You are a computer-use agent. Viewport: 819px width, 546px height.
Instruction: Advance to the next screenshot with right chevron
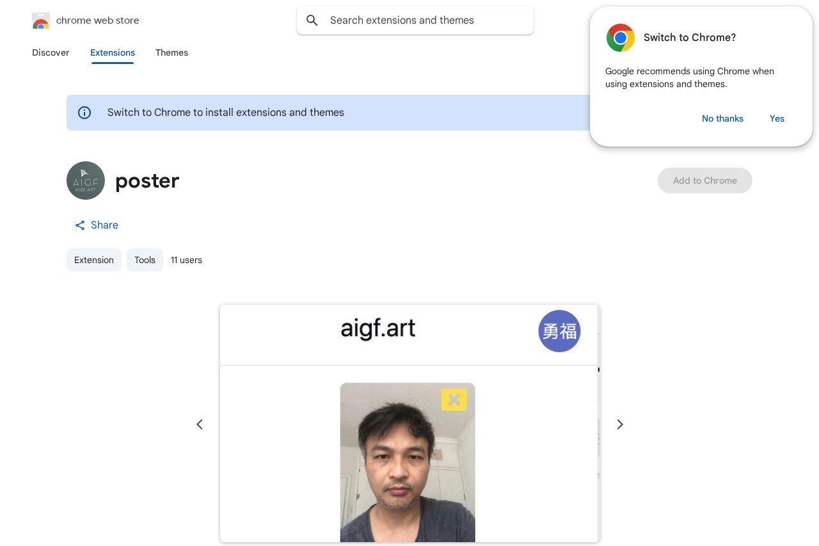click(x=619, y=424)
